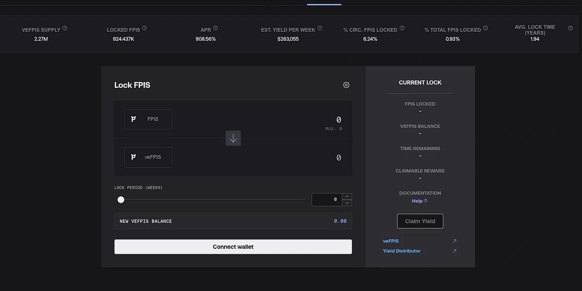Click the MAX: 0 label
582x291 pixels.
[334, 129]
